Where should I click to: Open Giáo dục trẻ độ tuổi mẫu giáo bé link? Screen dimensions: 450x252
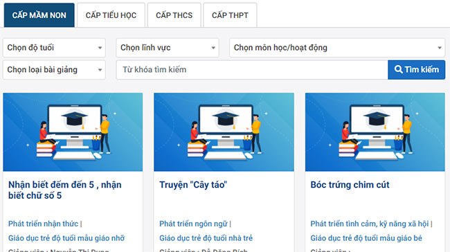(x=366, y=238)
